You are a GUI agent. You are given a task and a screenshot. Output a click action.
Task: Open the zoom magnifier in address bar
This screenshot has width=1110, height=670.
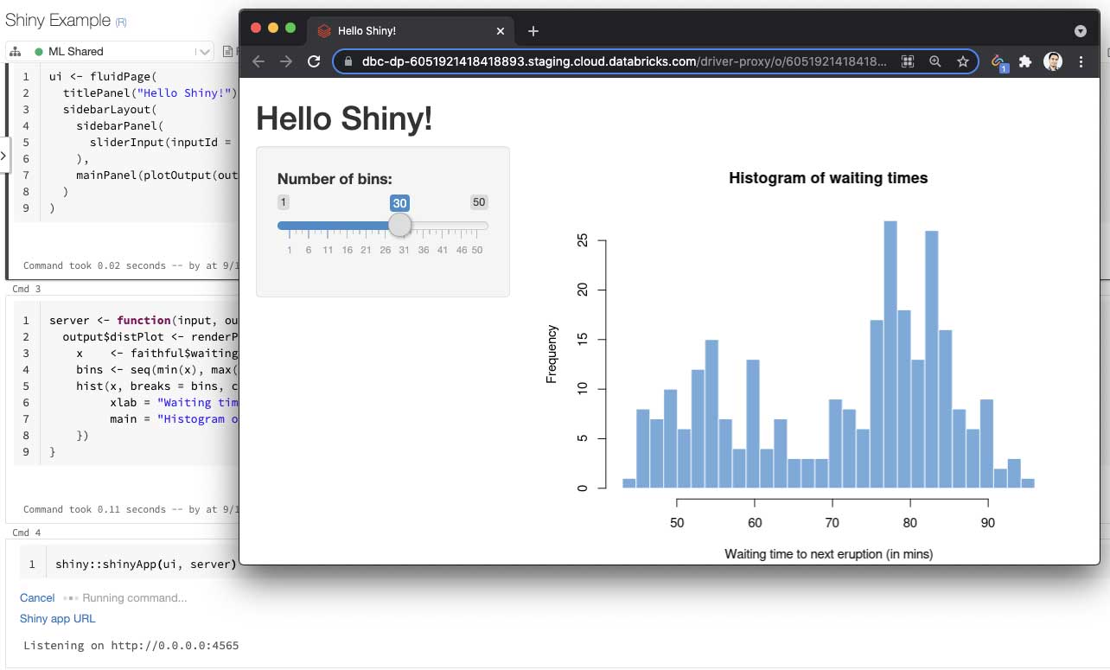tap(935, 61)
